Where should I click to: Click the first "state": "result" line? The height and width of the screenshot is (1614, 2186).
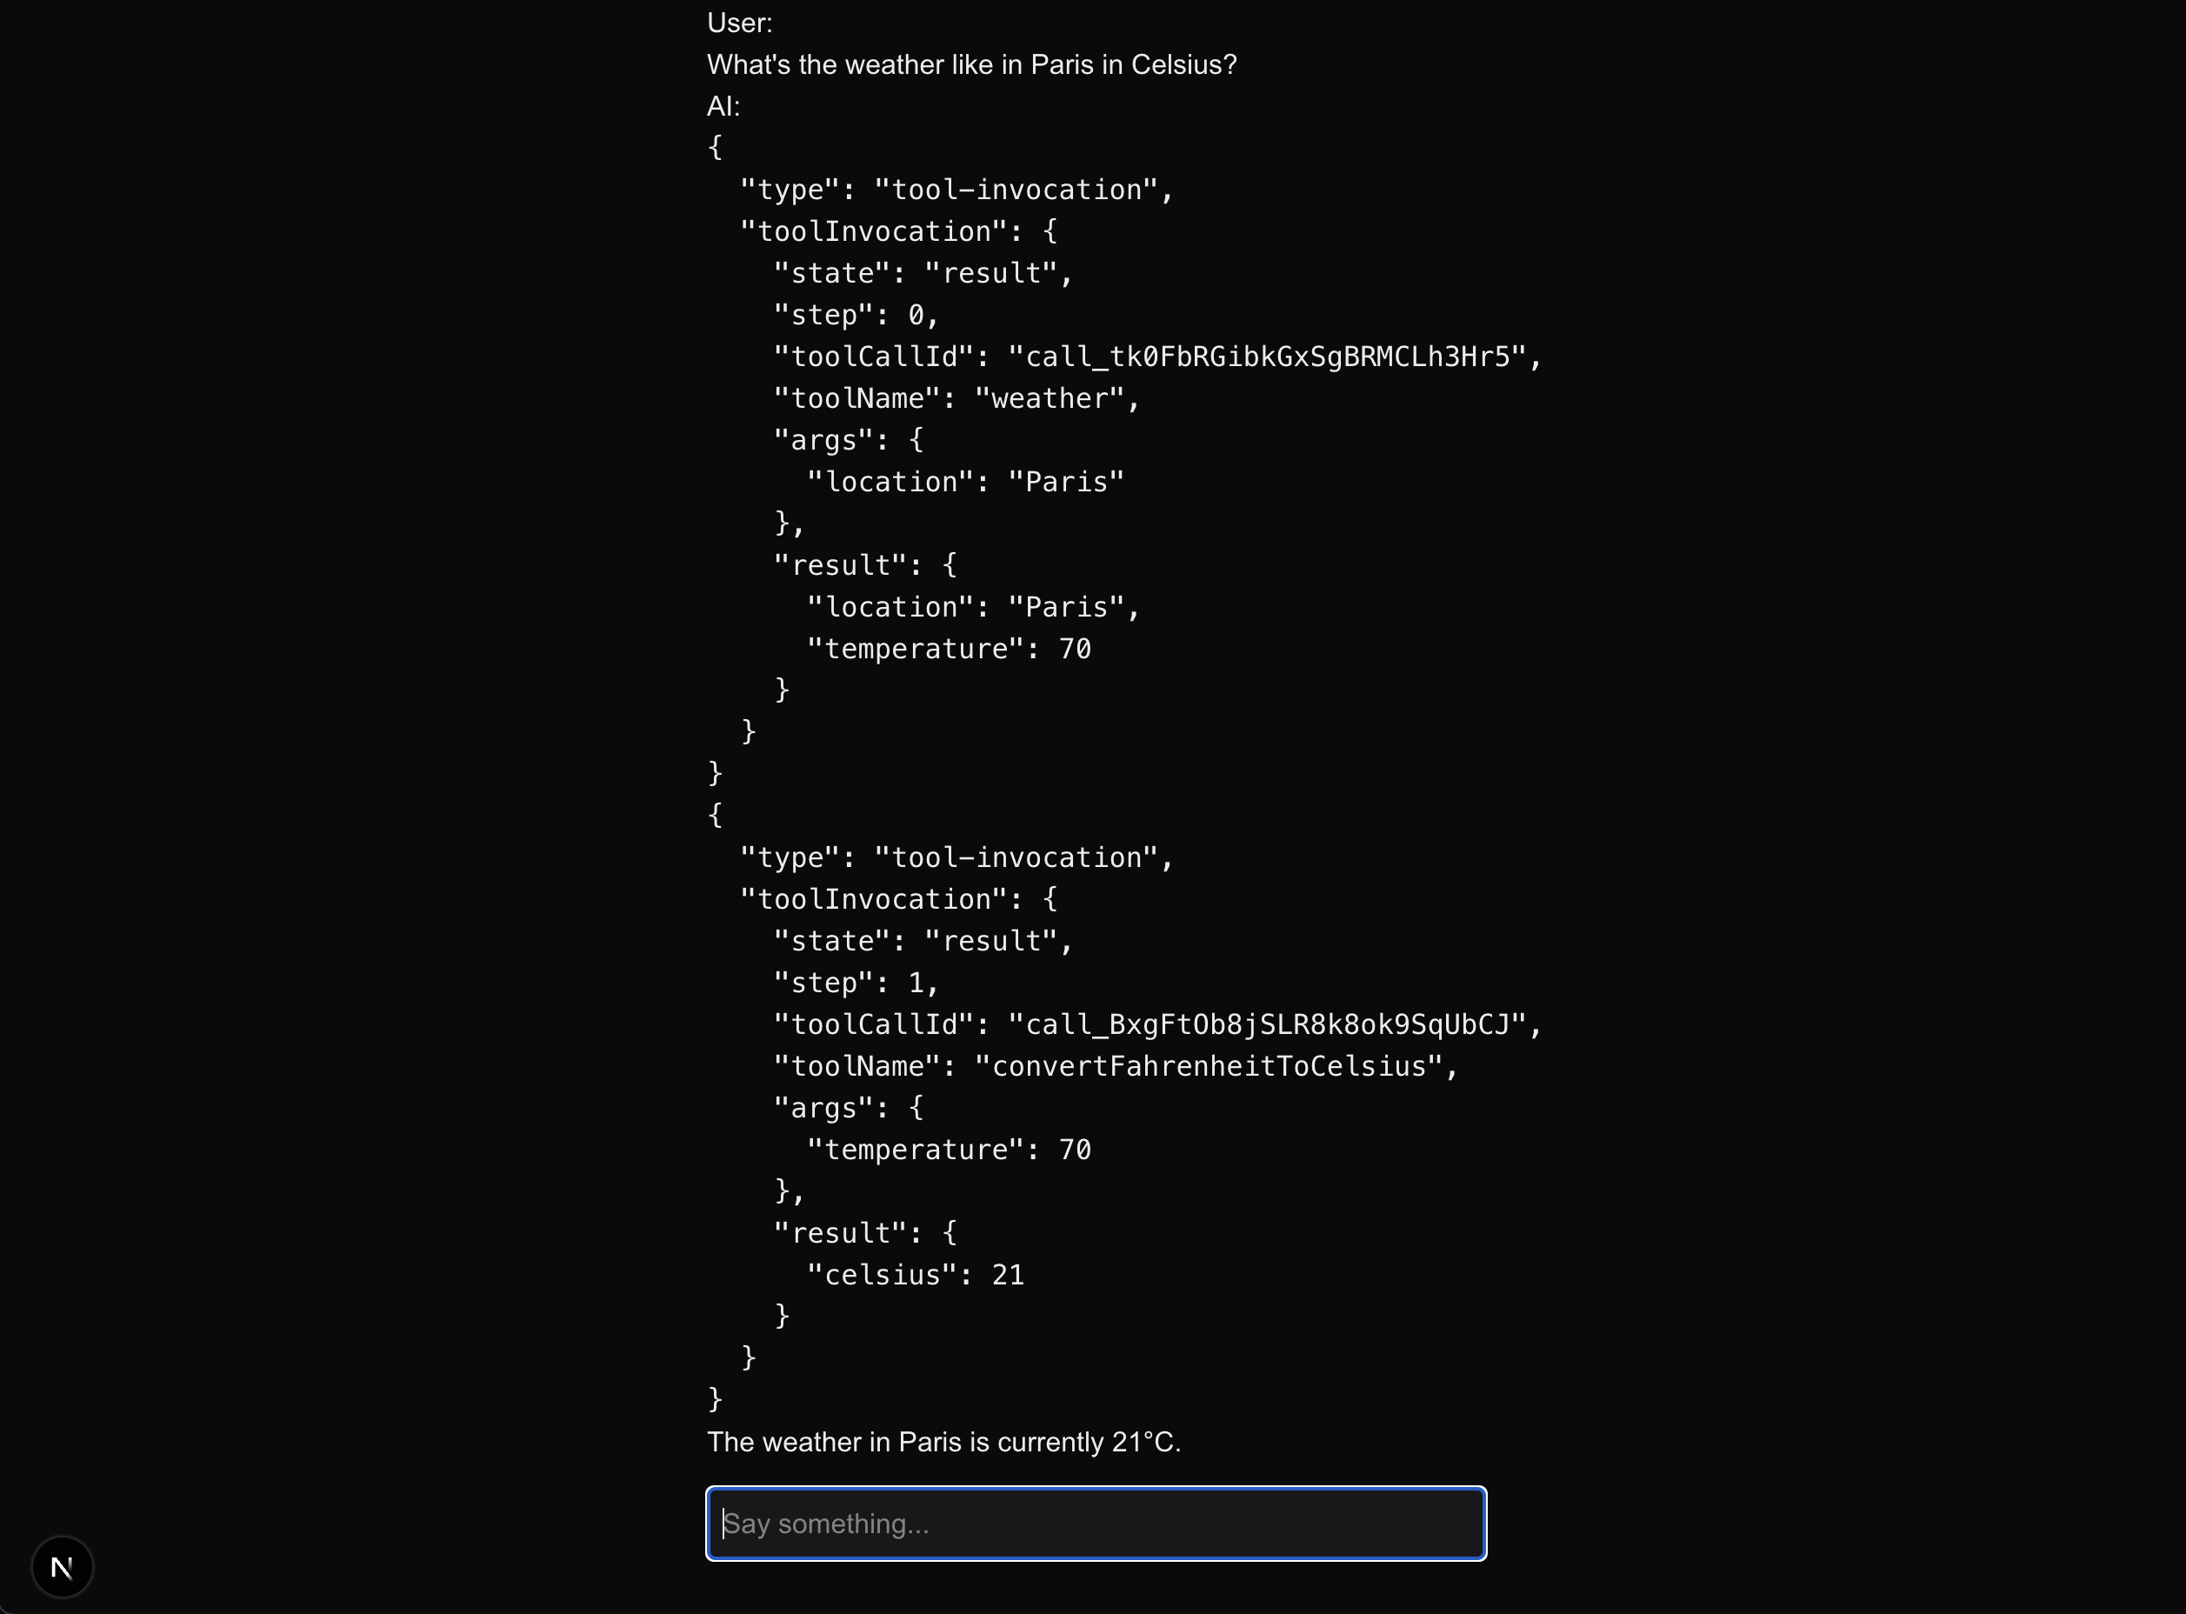coord(923,272)
